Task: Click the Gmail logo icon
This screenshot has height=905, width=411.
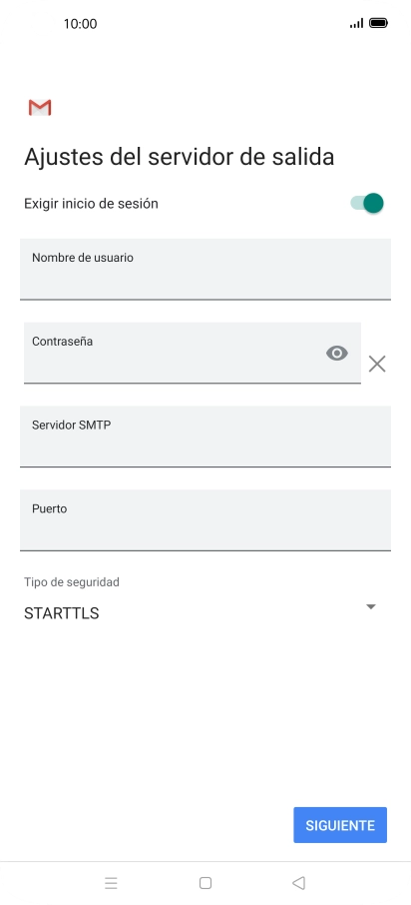Action: pos(40,107)
